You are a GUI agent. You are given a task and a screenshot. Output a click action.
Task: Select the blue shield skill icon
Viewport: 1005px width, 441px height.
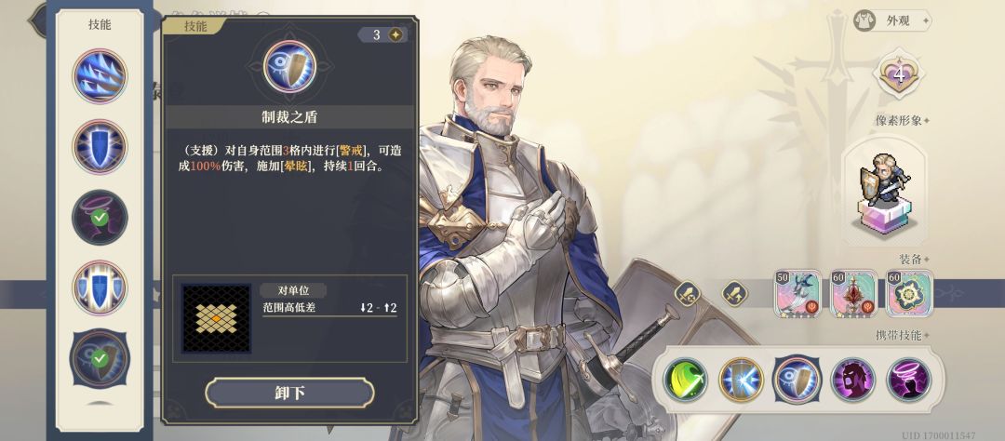[x=100, y=147]
